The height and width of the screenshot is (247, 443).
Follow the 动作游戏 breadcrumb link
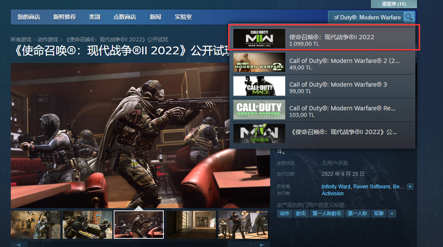tap(48, 39)
